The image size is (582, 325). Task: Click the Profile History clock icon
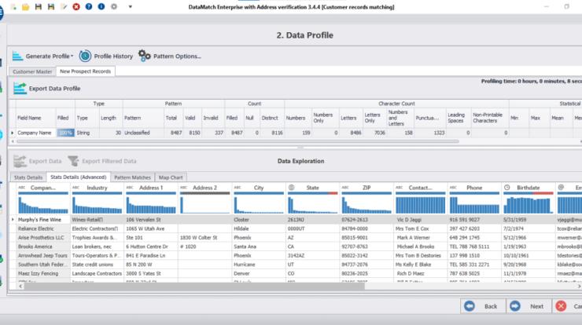tap(85, 56)
